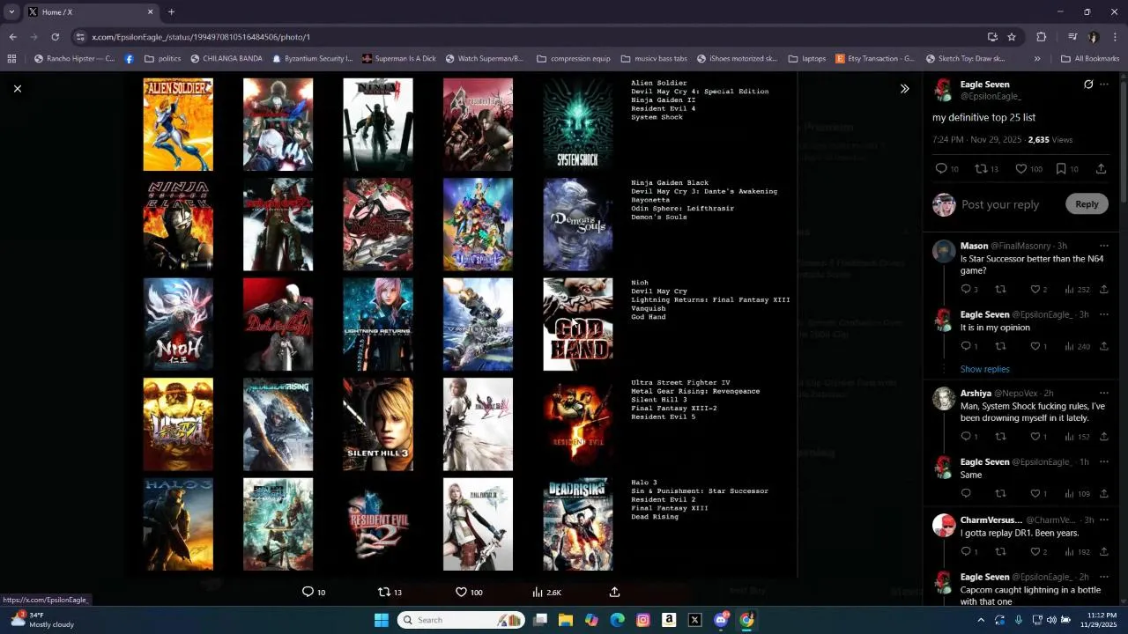This screenshot has height=634, width=1128.
Task: Click the God Hand cover art
Action: (578, 324)
